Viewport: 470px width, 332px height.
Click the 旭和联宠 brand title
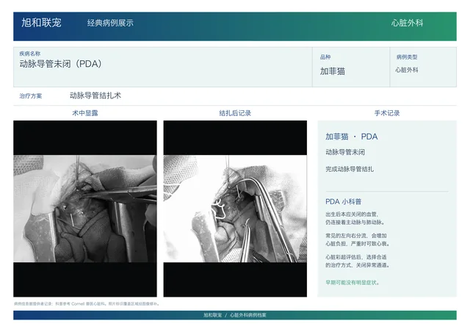pos(41,23)
